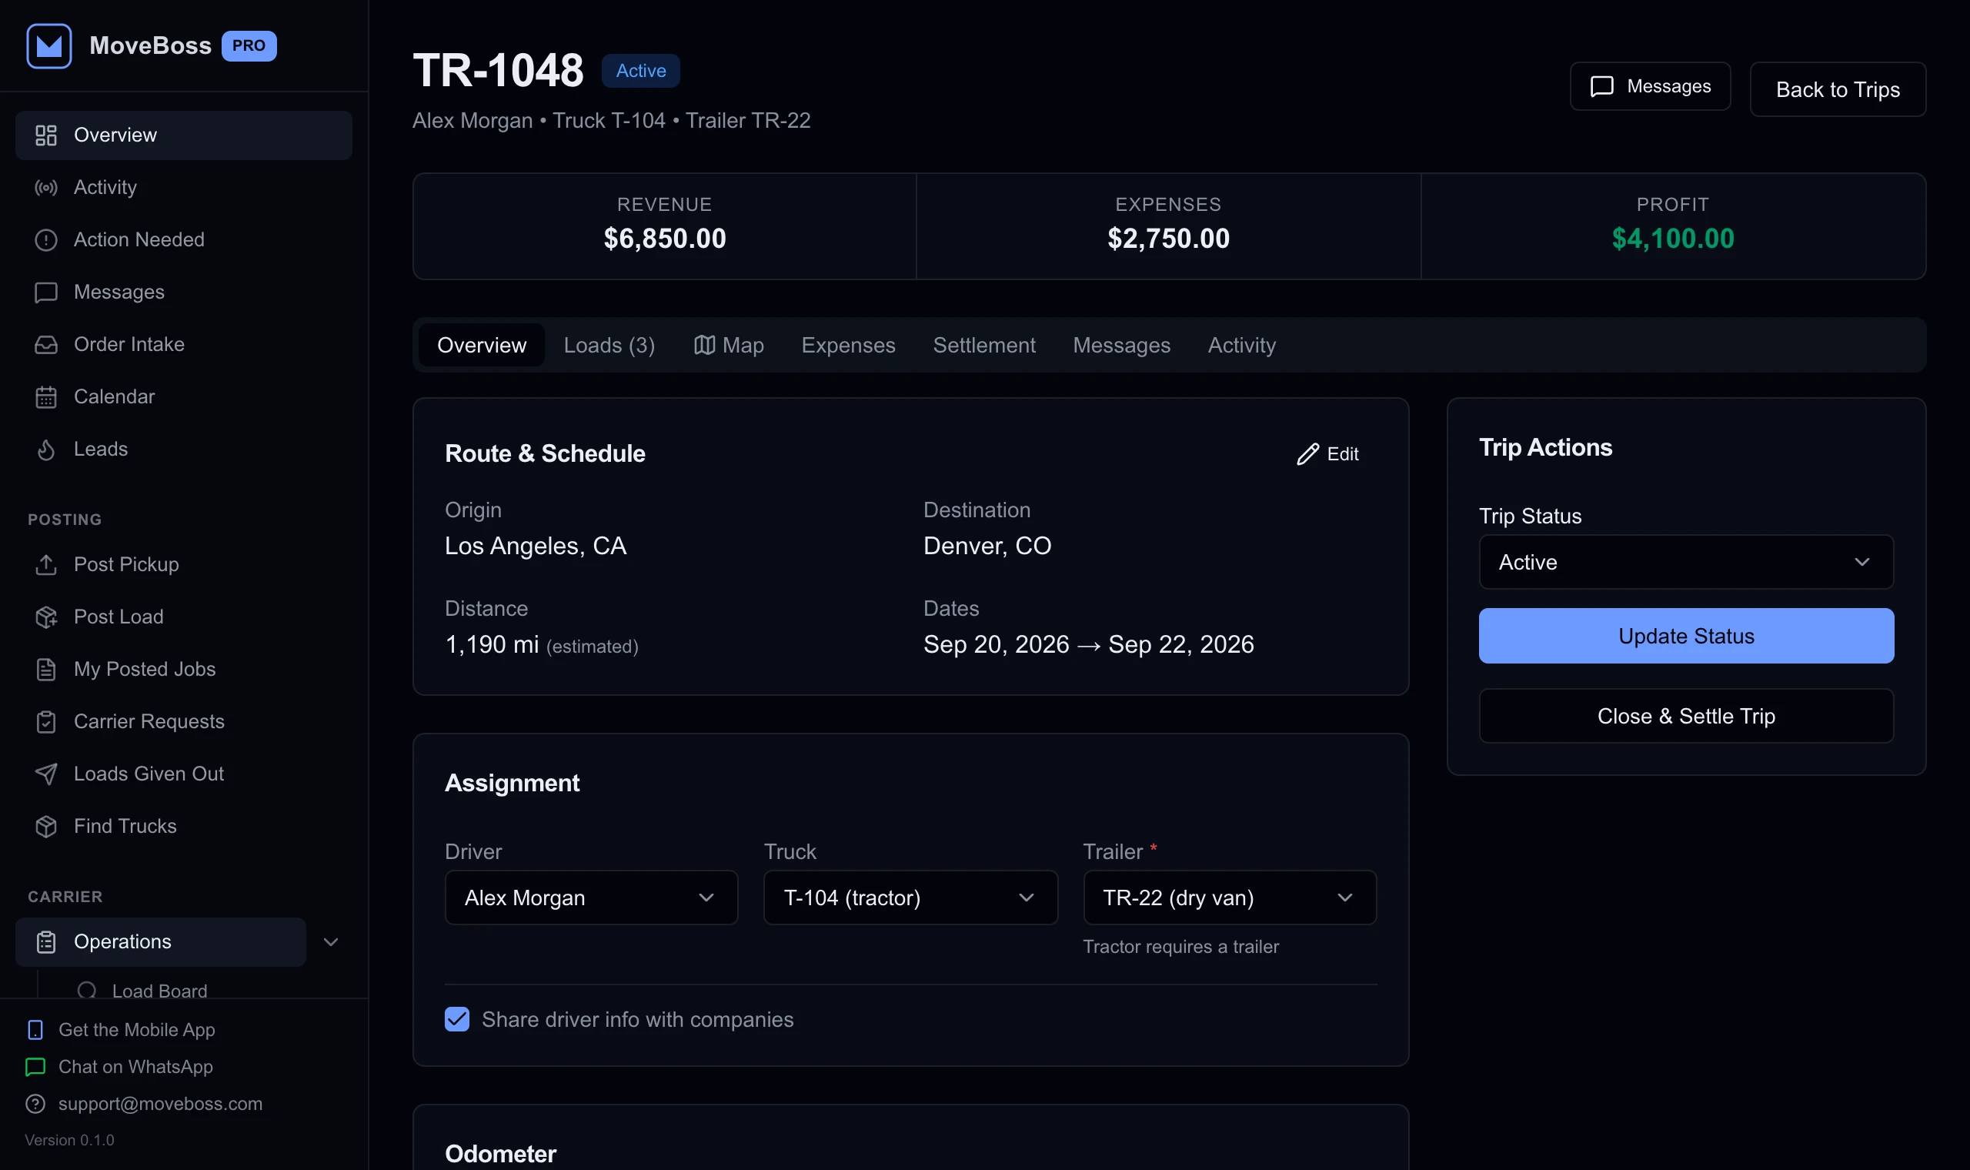Open the Calendar page
Screen dimensions: 1970x1170
tap(183, 396)
